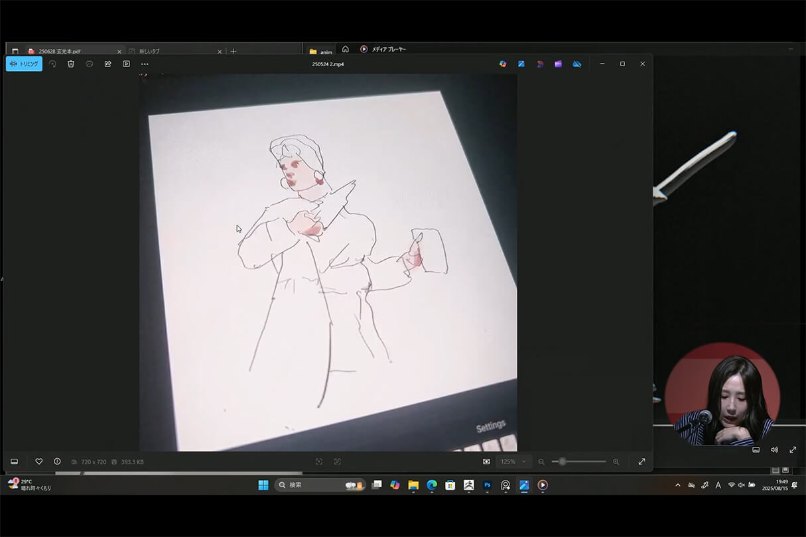The width and height of the screenshot is (806, 537).
Task: Enter fullscreen with the expand arrows icon
Action: coord(641,461)
